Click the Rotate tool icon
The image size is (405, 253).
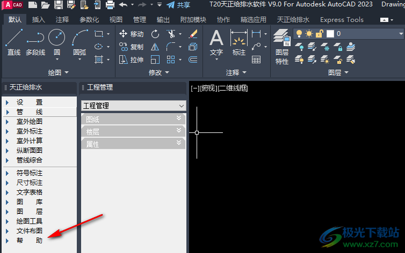[x=155, y=34]
